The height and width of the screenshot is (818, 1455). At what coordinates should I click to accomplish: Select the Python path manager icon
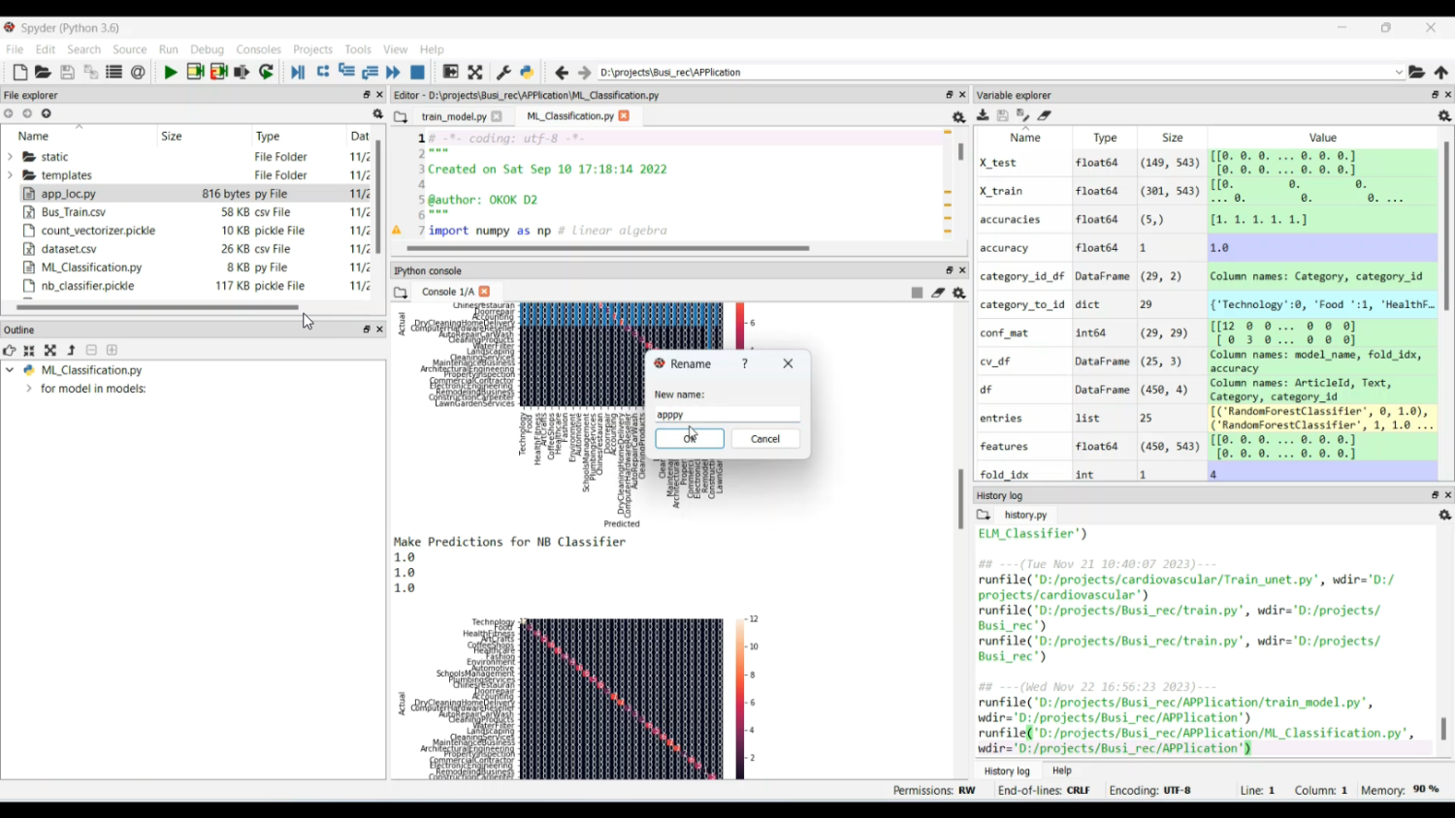pyautogui.click(x=525, y=72)
